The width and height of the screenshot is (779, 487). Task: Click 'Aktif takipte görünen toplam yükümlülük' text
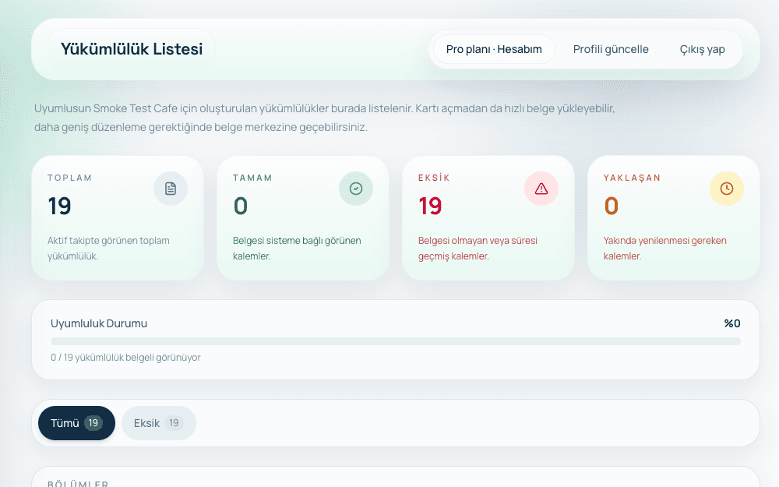(108, 249)
